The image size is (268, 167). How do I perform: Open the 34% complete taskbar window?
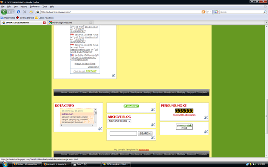[x=116, y=164]
